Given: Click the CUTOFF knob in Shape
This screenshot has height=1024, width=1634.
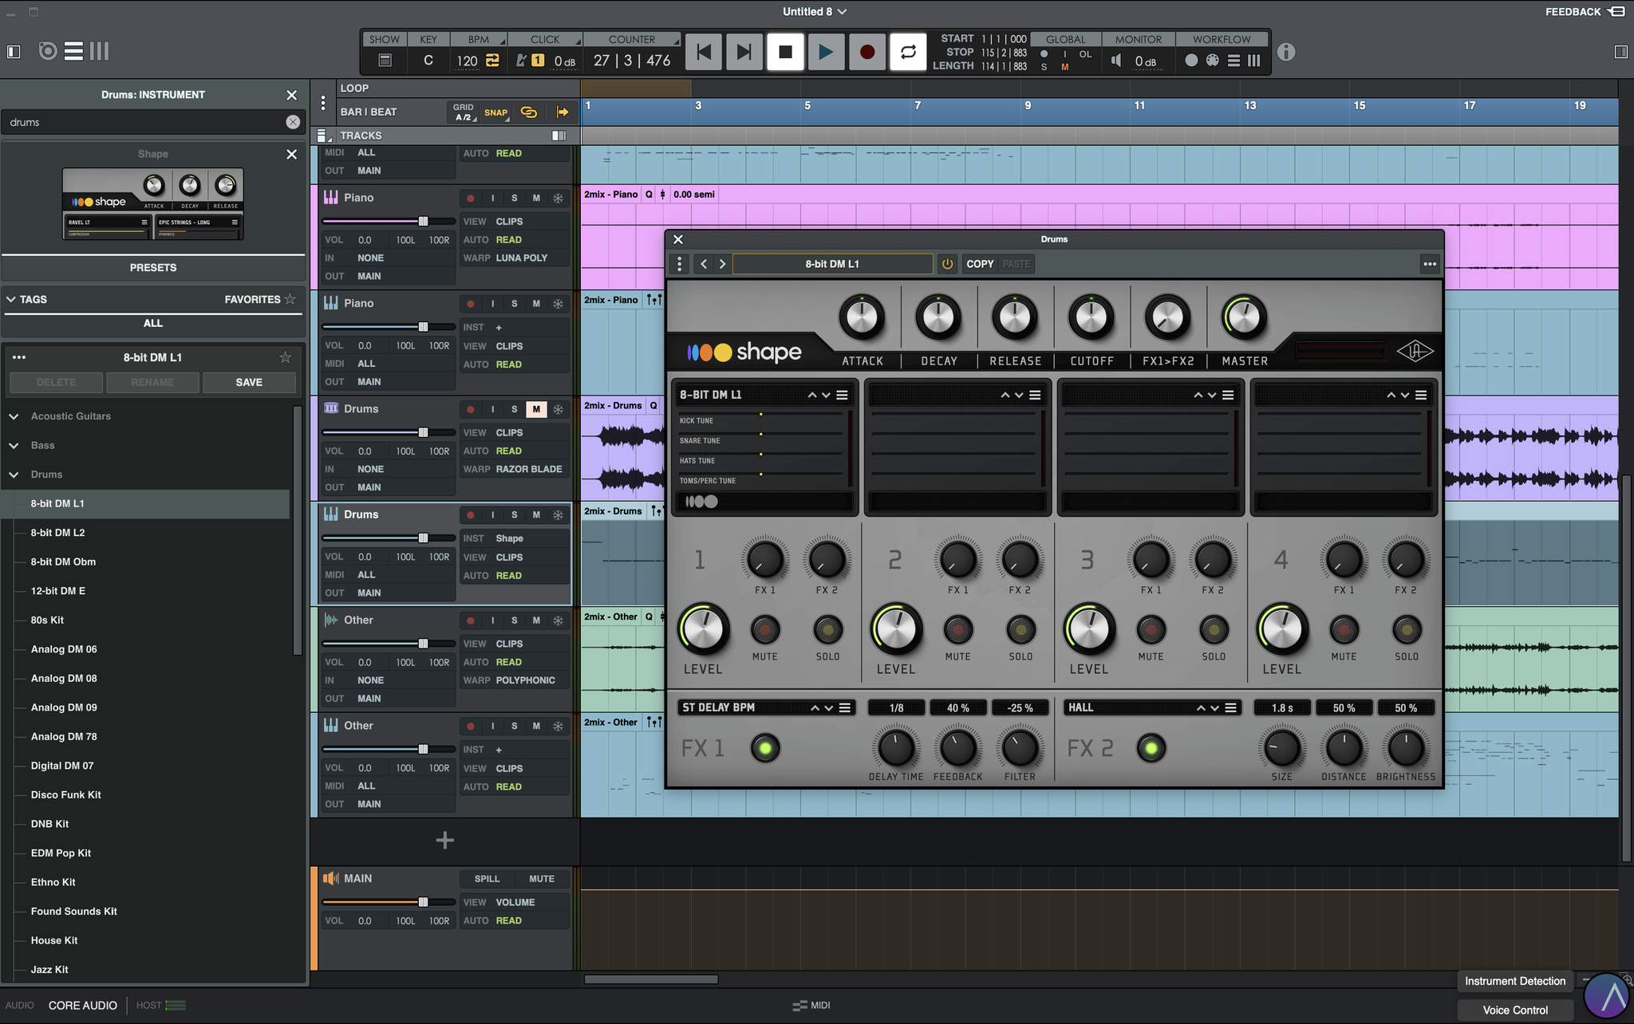Looking at the screenshot, I should point(1091,317).
